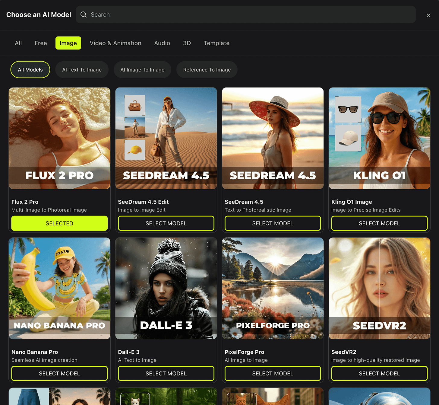Image resolution: width=439 pixels, height=405 pixels.
Task: Open the PixelForge Pro landscape thumbnail
Action: (x=273, y=288)
